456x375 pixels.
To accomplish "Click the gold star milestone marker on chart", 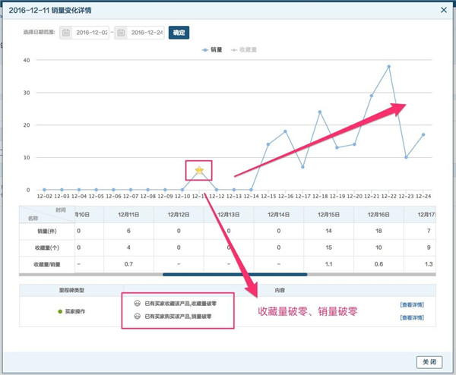I will (x=199, y=170).
